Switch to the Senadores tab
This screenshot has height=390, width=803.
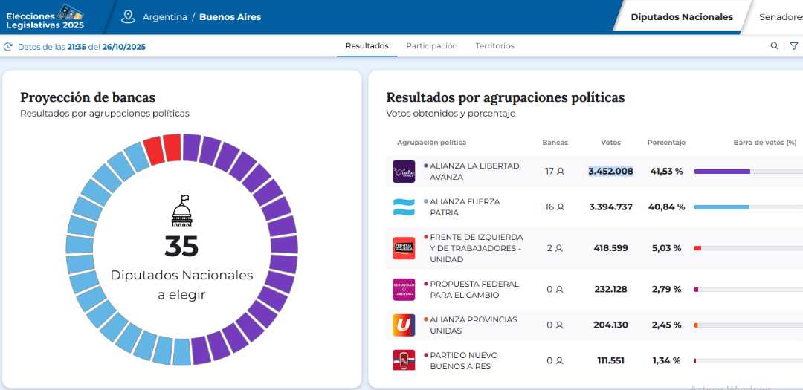click(x=780, y=17)
